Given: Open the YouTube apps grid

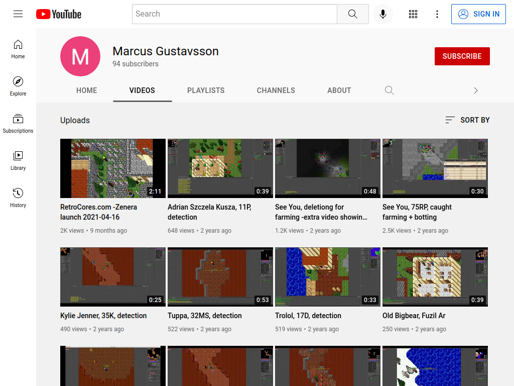Looking at the screenshot, I should coord(413,14).
